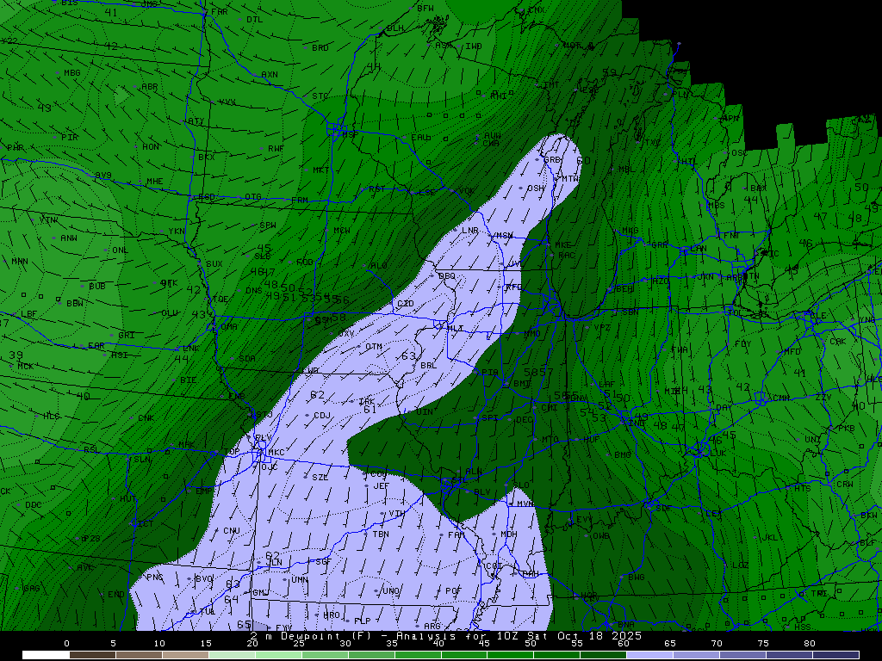Select the 'BNA' station label
The image size is (882, 661).
click(626, 625)
